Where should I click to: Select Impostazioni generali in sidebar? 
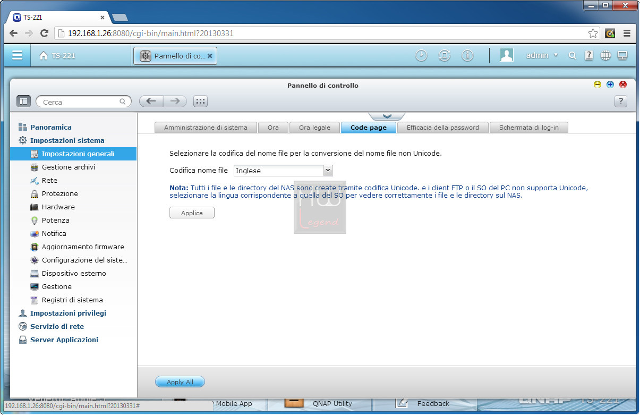click(73, 154)
